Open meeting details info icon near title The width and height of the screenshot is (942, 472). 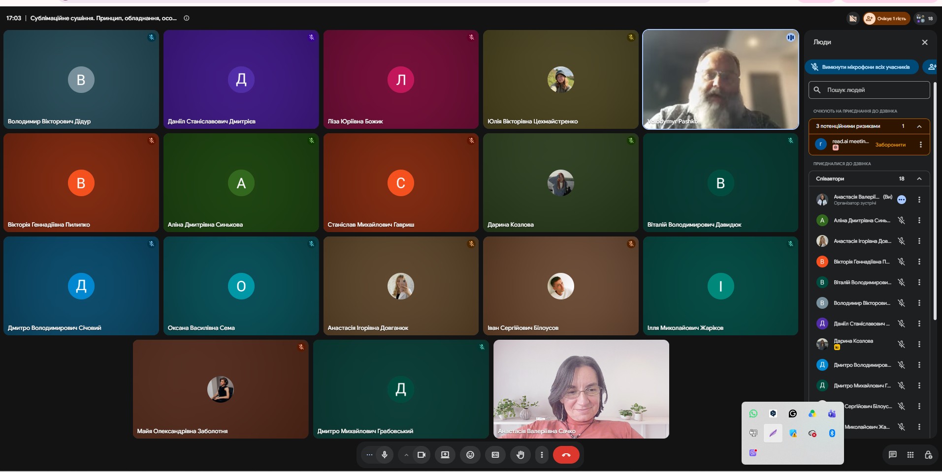click(x=187, y=18)
